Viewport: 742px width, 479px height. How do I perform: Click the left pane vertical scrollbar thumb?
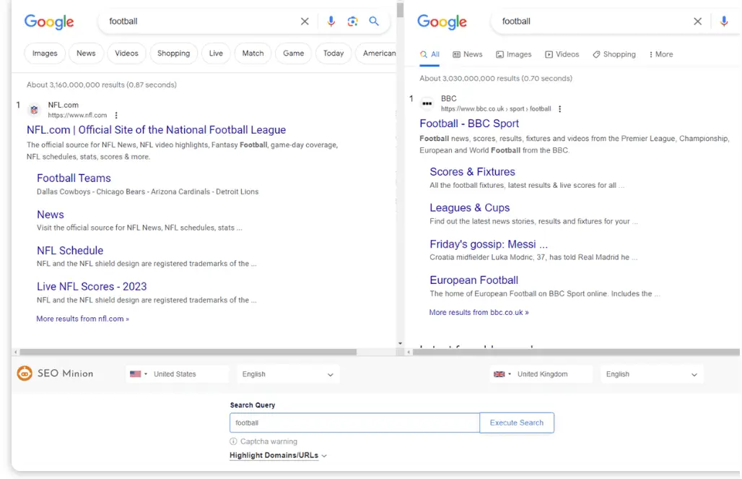pos(401,9)
